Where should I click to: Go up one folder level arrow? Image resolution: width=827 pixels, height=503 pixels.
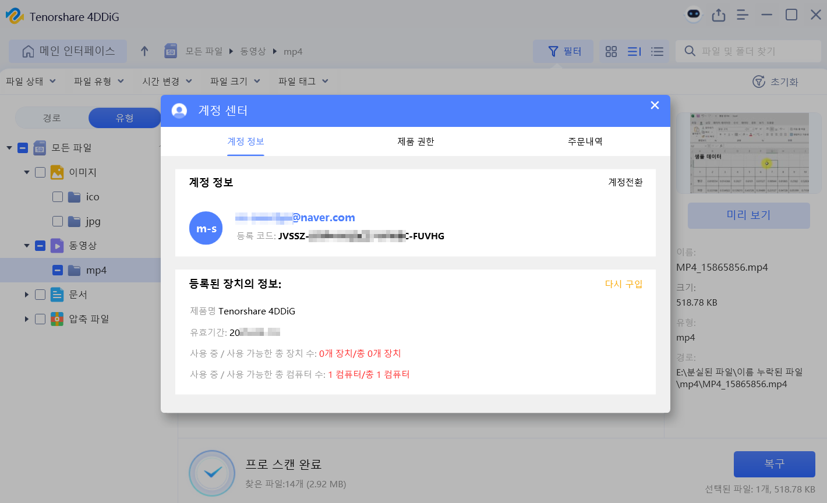pyautogui.click(x=144, y=51)
